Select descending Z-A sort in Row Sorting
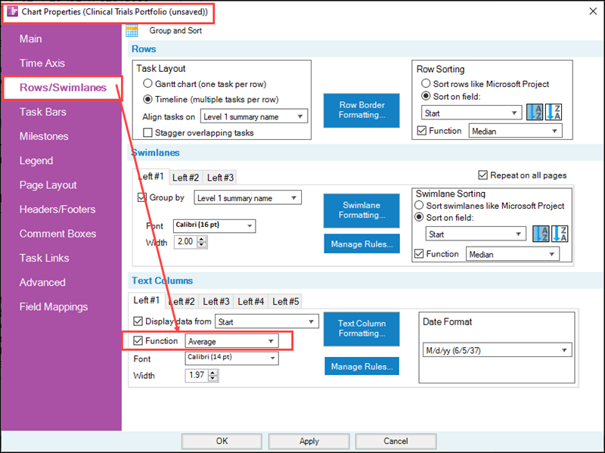 point(552,112)
